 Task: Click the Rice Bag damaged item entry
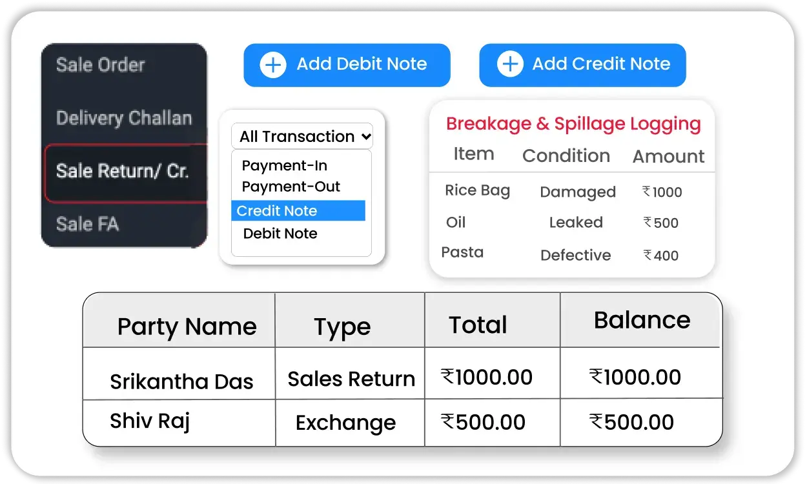(478, 191)
